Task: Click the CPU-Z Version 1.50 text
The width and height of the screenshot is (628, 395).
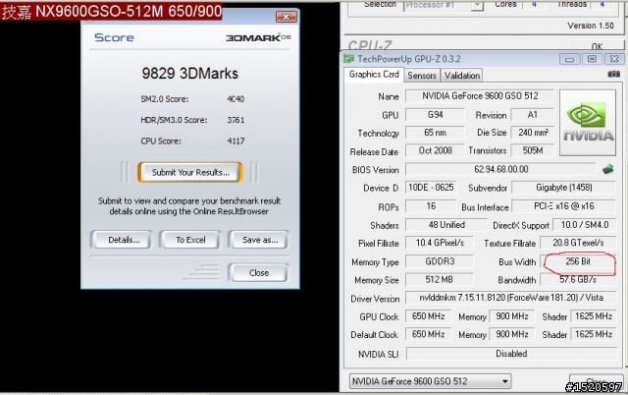Action: coord(591,26)
